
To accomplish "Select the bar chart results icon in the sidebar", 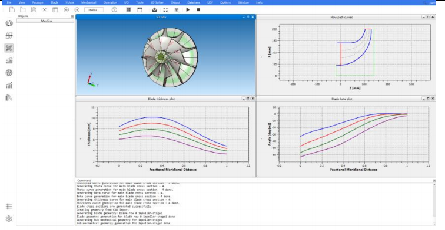I will [9, 85].
